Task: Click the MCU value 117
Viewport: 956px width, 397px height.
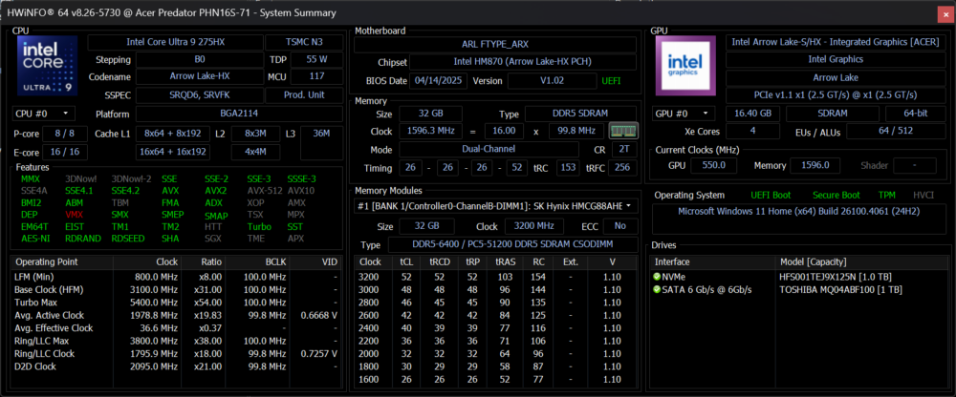Action: 315,77
